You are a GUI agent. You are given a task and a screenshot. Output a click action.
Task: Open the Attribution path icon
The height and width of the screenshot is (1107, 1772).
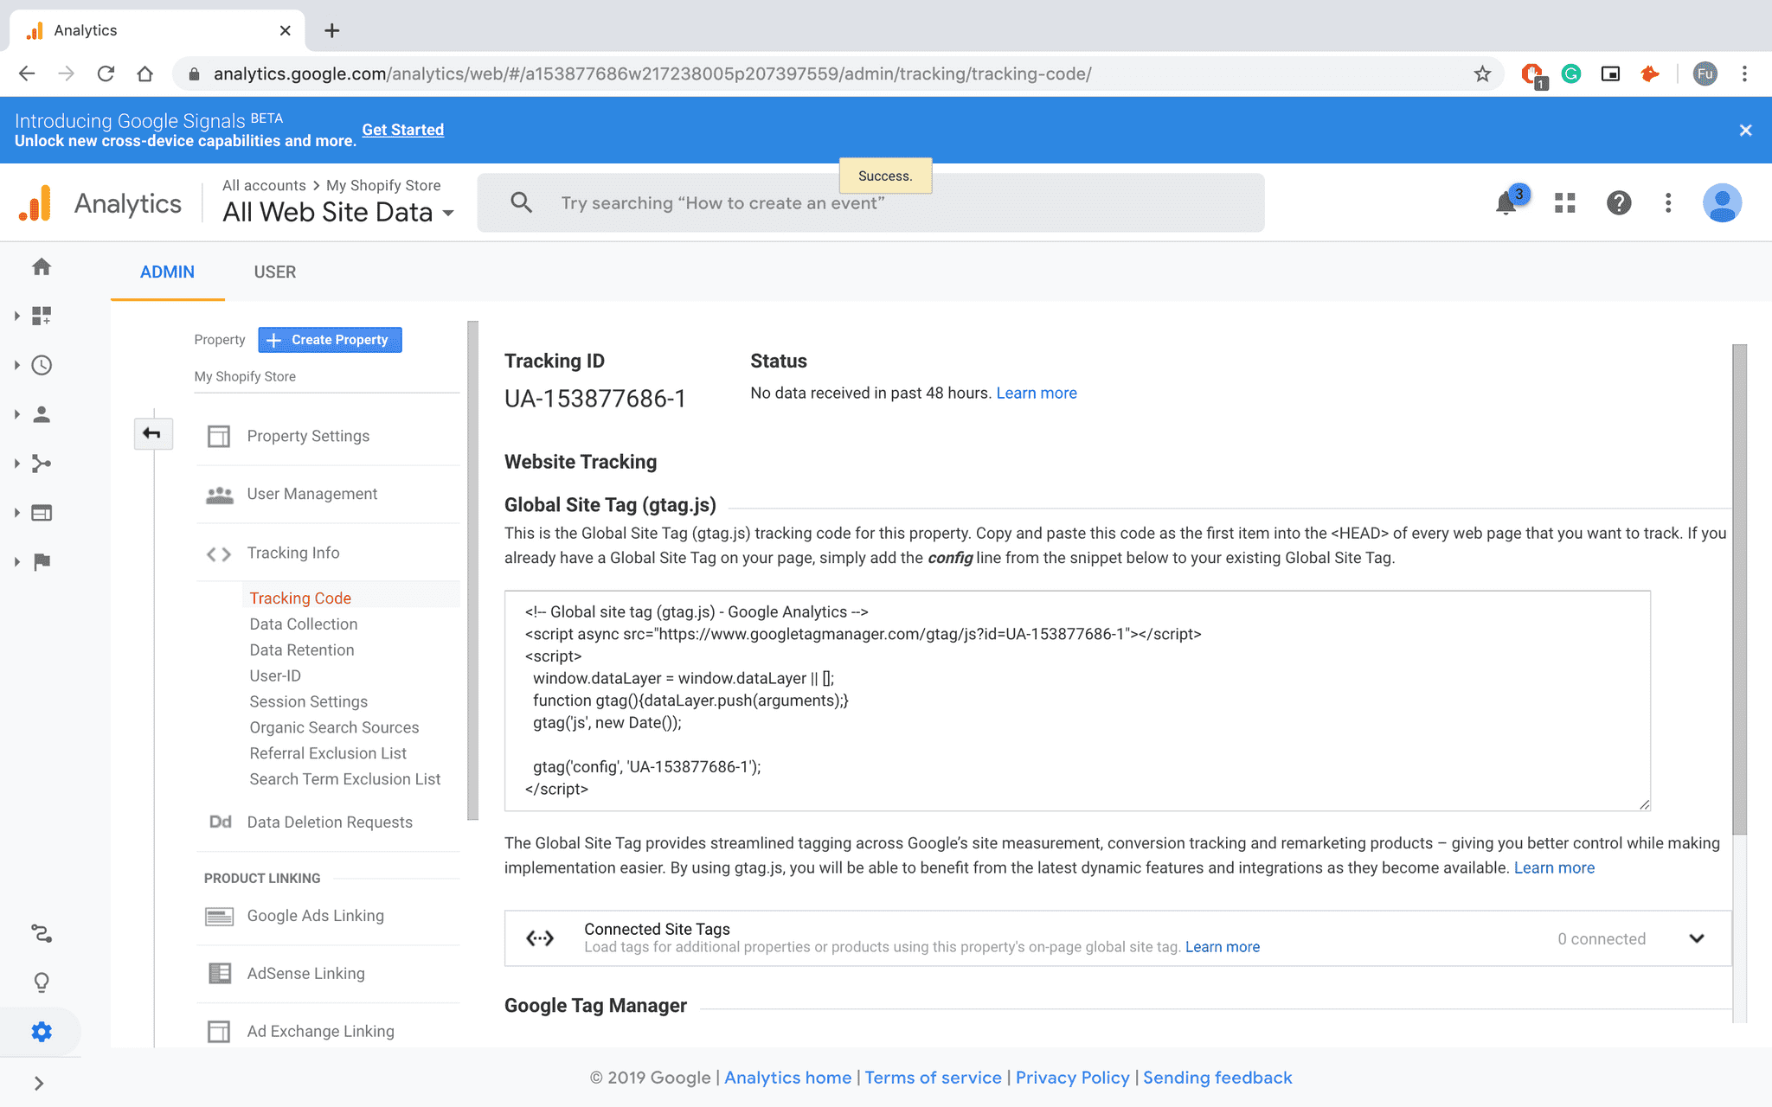click(42, 933)
